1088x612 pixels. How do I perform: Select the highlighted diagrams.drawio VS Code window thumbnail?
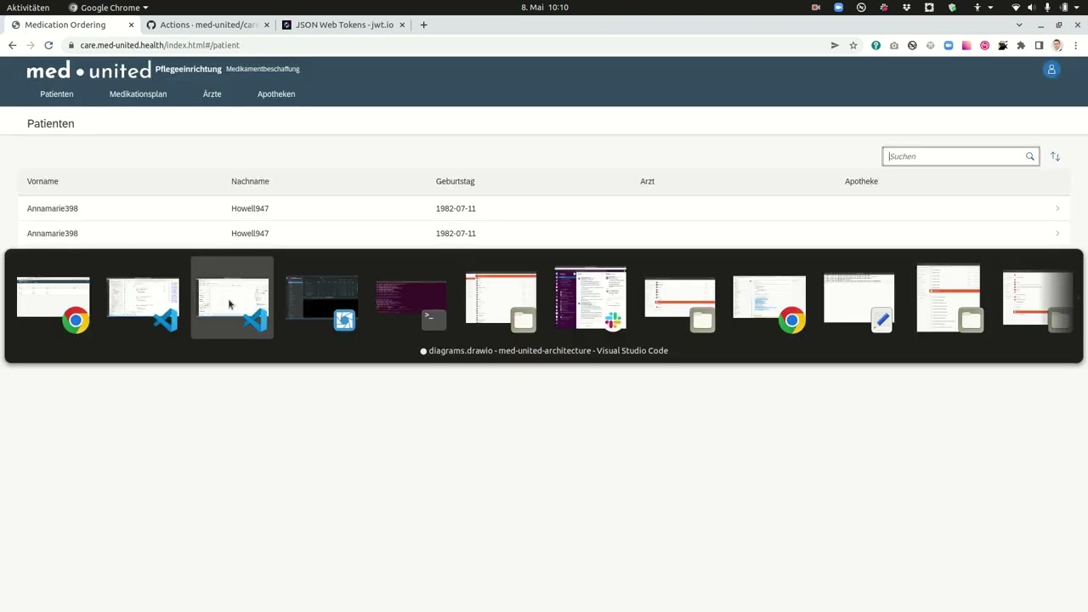[232, 297]
